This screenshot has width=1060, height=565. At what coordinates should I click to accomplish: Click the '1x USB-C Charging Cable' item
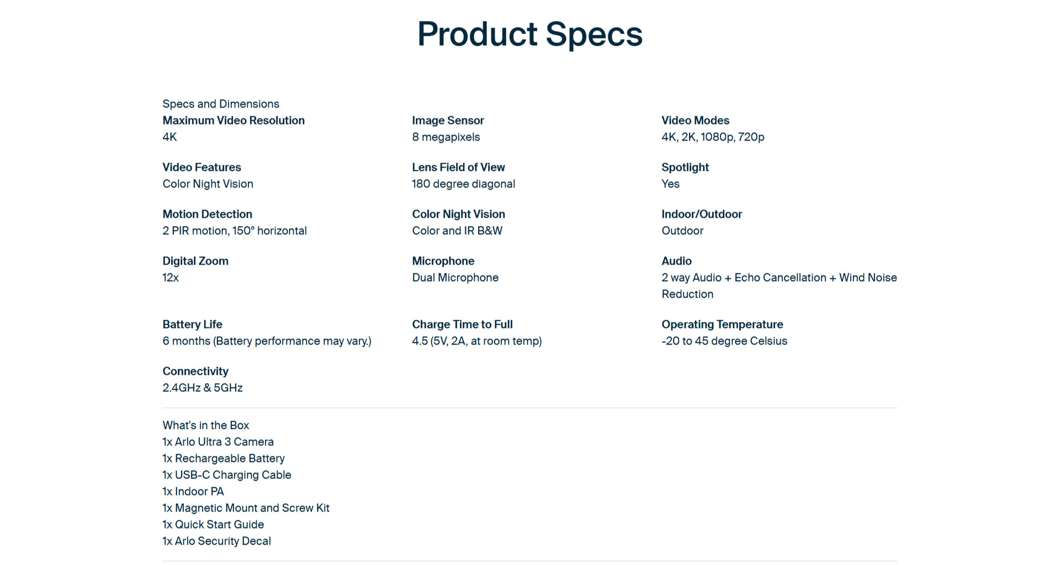(x=227, y=475)
